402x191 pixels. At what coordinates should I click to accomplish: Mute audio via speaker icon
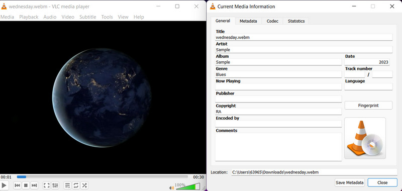click(171, 188)
